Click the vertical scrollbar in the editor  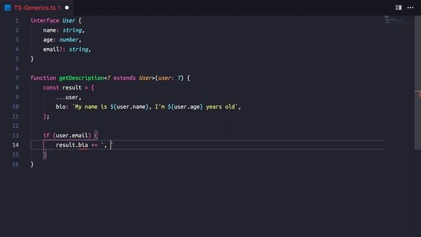click(418, 82)
